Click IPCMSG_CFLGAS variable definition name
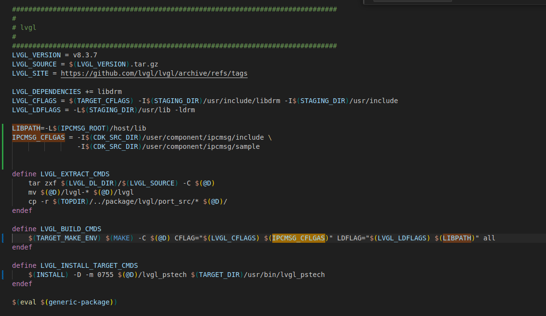The width and height of the screenshot is (546, 316). point(39,137)
